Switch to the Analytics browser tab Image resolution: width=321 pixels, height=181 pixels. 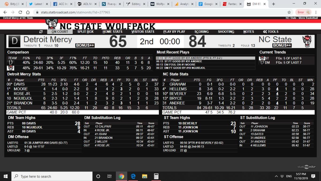tap(184, 4)
